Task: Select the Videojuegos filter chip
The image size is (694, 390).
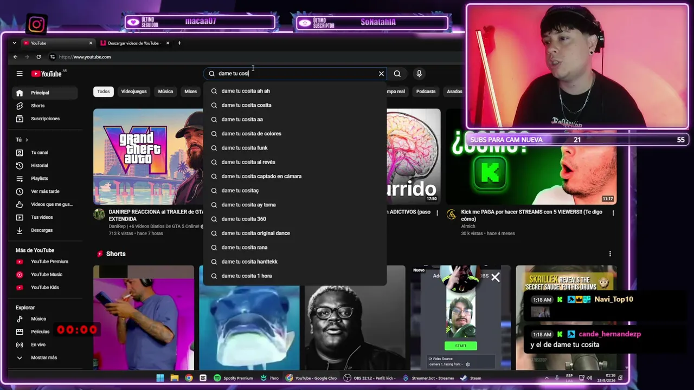Action: pos(134,92)
